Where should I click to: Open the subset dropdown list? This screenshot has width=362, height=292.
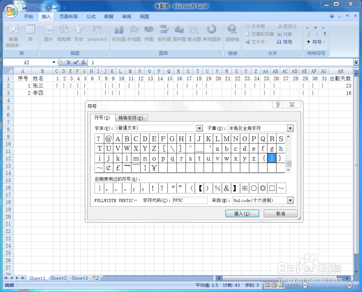[290, 128]
